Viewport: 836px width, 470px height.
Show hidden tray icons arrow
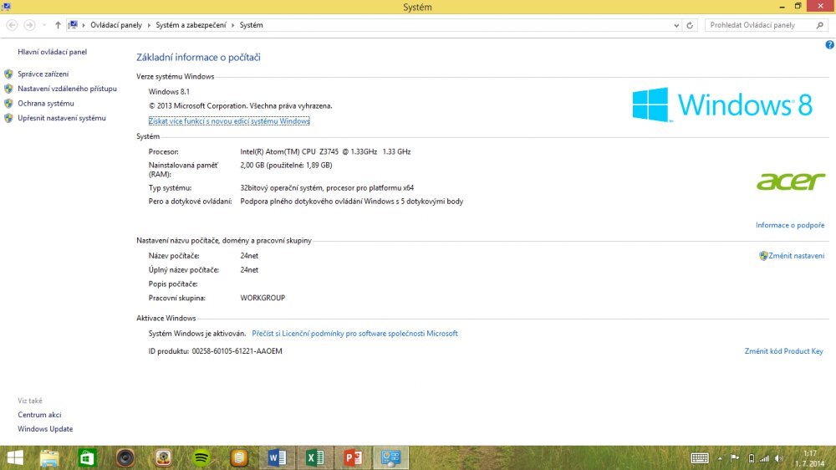720,458
